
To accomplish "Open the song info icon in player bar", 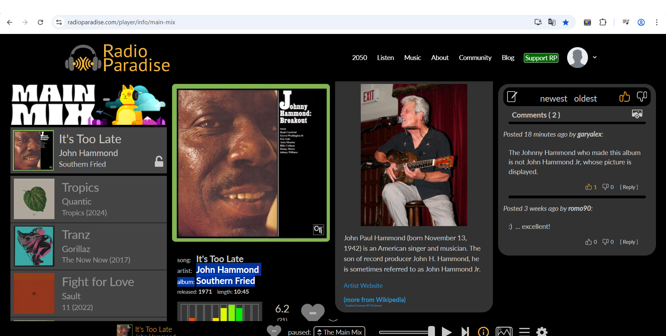I will (483, 332).
